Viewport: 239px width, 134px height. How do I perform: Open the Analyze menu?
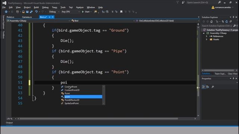(x=80, y=7)
